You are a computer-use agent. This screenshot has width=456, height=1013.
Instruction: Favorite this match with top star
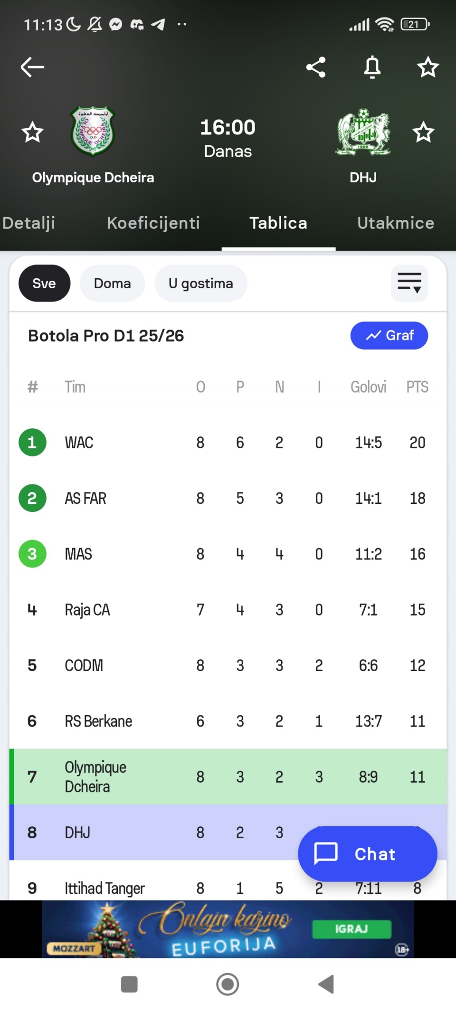pyautogui.click(x=427, y=67)
